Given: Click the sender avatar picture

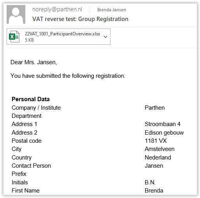Looking at the screenshot, I should pyautogui.click(x=16, y=14).
